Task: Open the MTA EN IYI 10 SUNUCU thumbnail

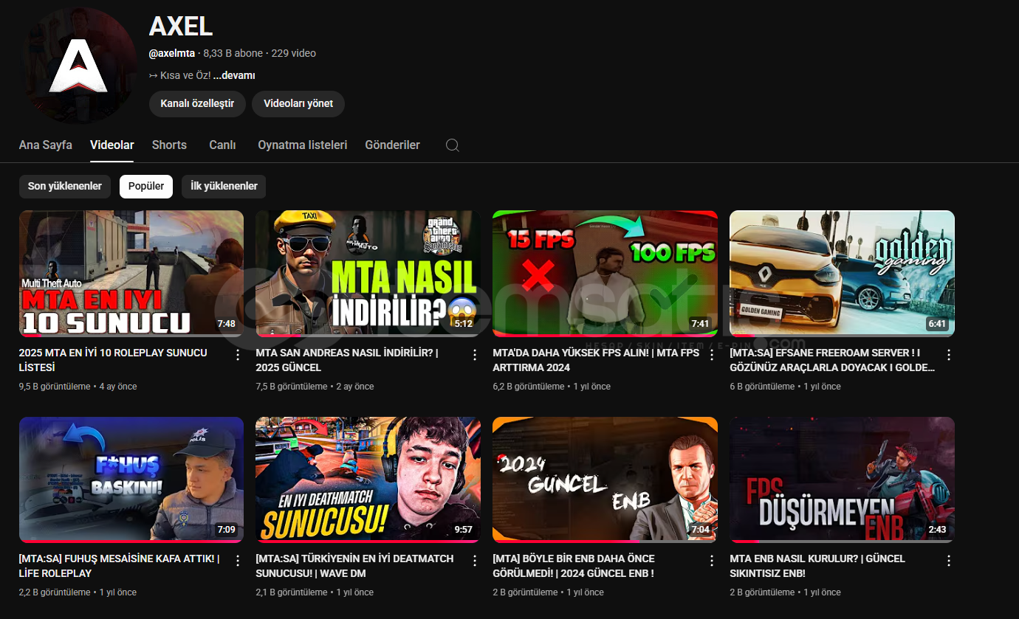Action: pyautogui.click(x=131, y=274)
